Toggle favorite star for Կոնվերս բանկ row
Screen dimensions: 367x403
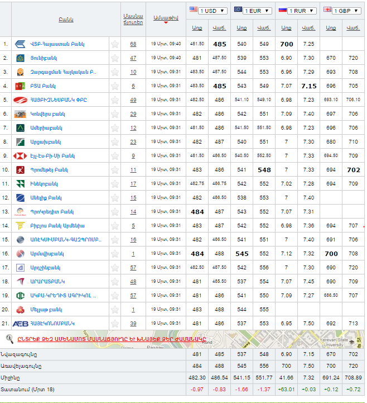pyautogui.click(x=115, y=113)
